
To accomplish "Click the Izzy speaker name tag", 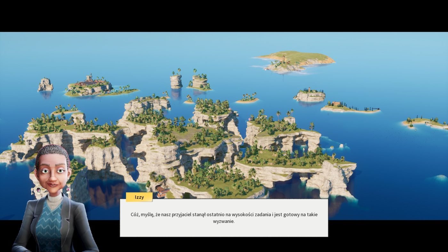I will 139,197.
